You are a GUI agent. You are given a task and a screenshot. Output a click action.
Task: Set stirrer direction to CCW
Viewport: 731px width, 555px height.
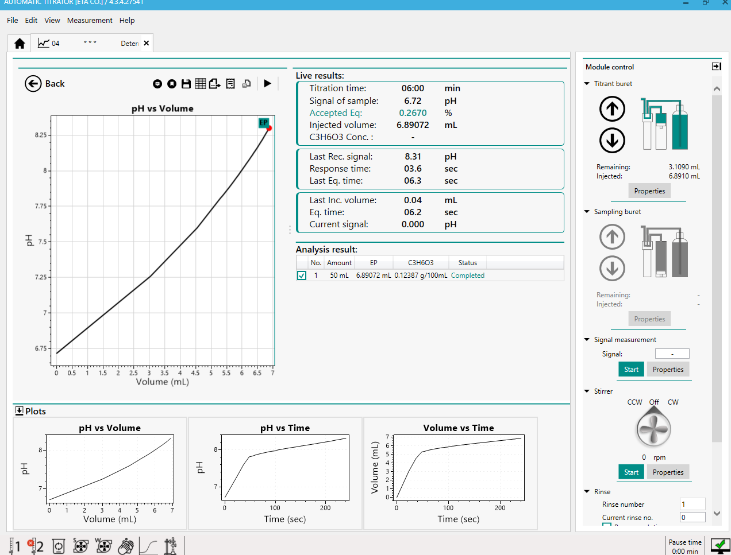pos(634,402)
